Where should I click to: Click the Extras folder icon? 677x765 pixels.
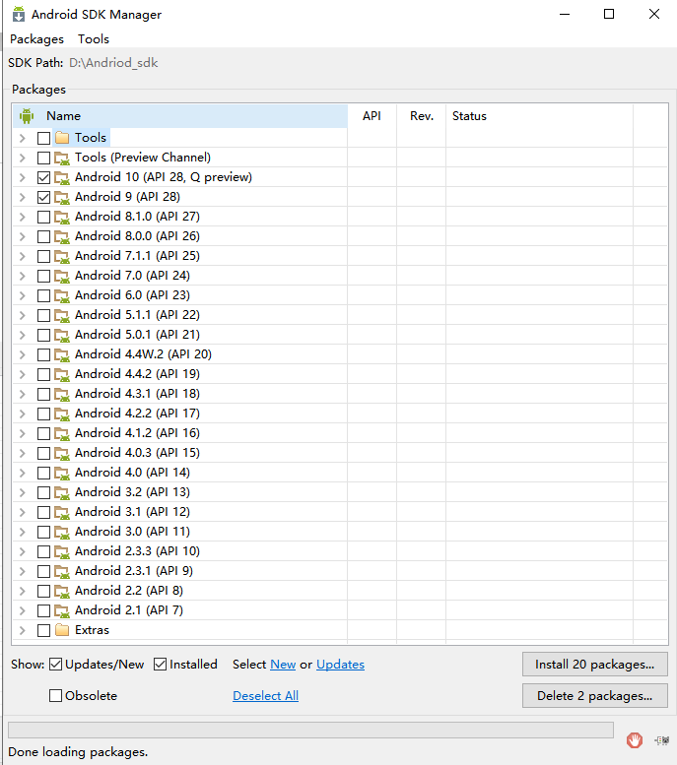point(62,630)
